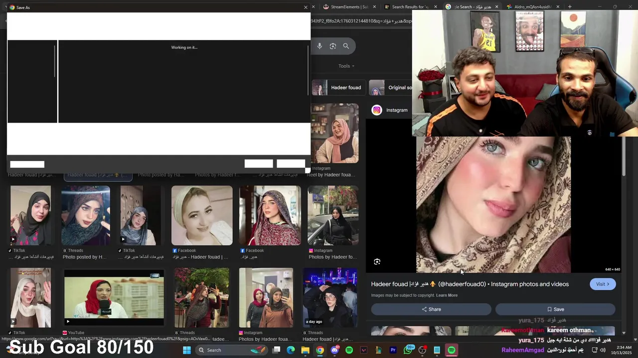
Task: Close the StreamElements browser tab
Action: click(374, 7)
